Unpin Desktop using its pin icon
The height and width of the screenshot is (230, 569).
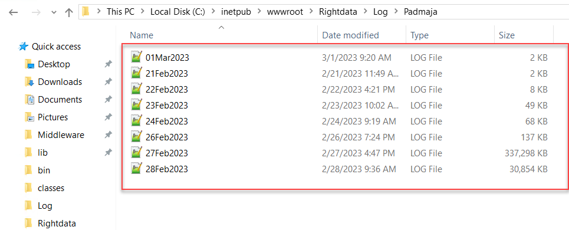(x=108, y=64)
